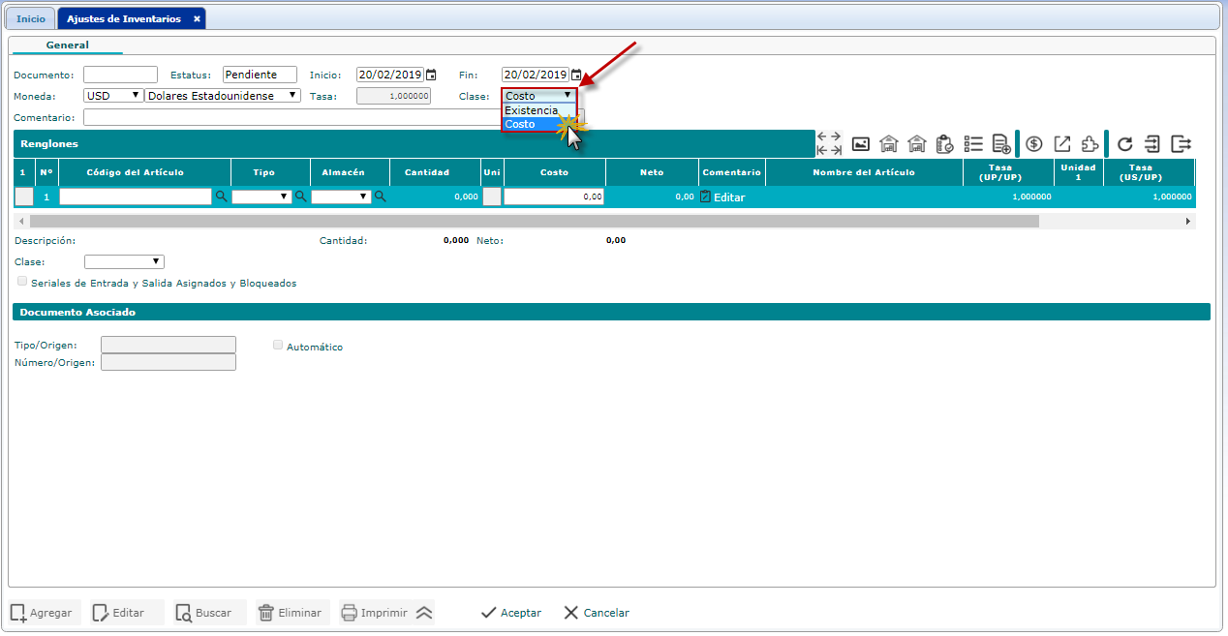Select the row 1 selector box
Image resolution: width=1228 pixels, height=636 pixels.
[x=23, y=197]
